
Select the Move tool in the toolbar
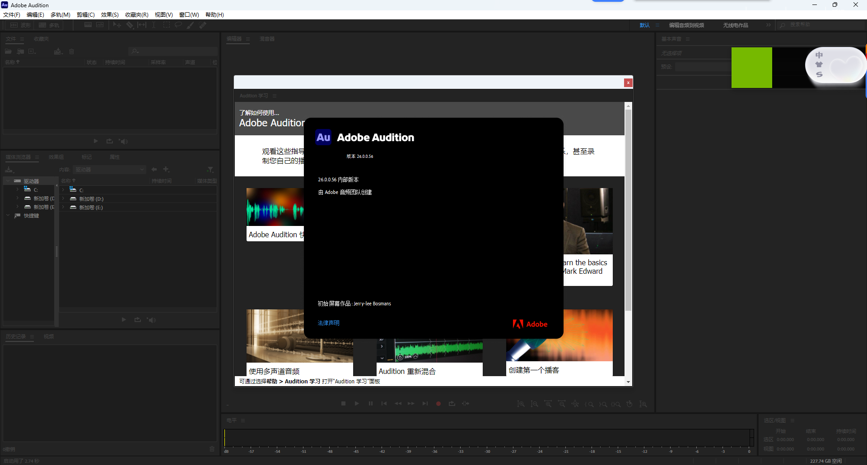coord(117,25)
